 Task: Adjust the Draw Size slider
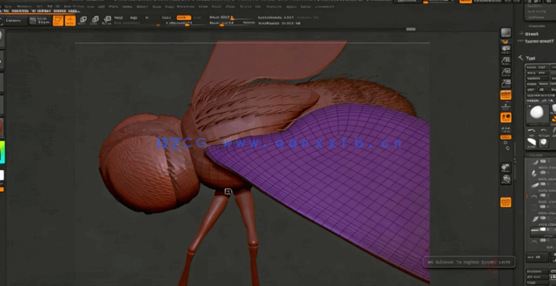(x=232, y=24)
